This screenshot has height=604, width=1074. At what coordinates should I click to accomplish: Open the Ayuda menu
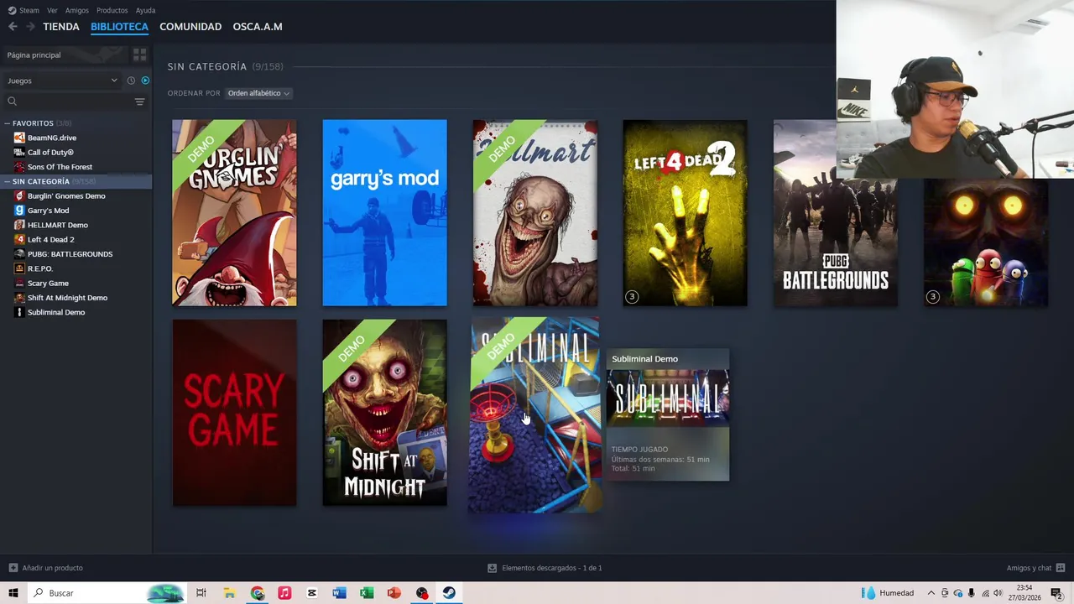pos(145,10)
